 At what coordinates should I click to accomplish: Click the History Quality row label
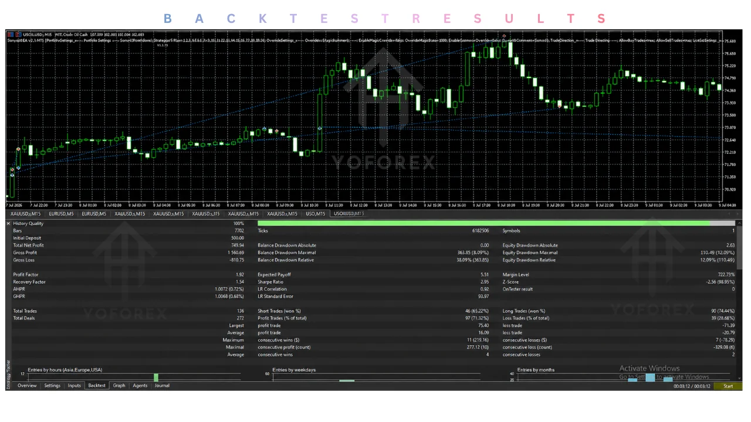coord(28,223)
